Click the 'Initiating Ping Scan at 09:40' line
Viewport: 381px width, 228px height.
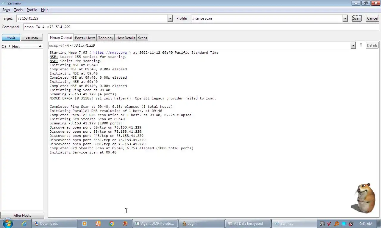[x=80, y=90]
